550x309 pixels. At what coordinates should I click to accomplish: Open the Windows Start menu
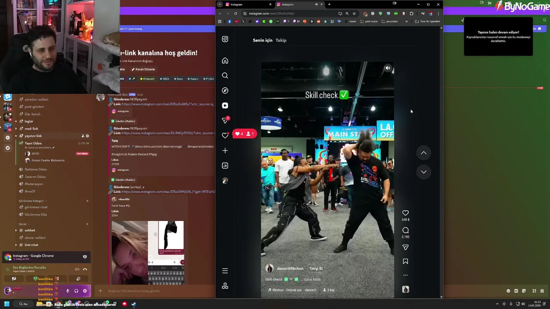pyautogui.click(x=6, y=304)
